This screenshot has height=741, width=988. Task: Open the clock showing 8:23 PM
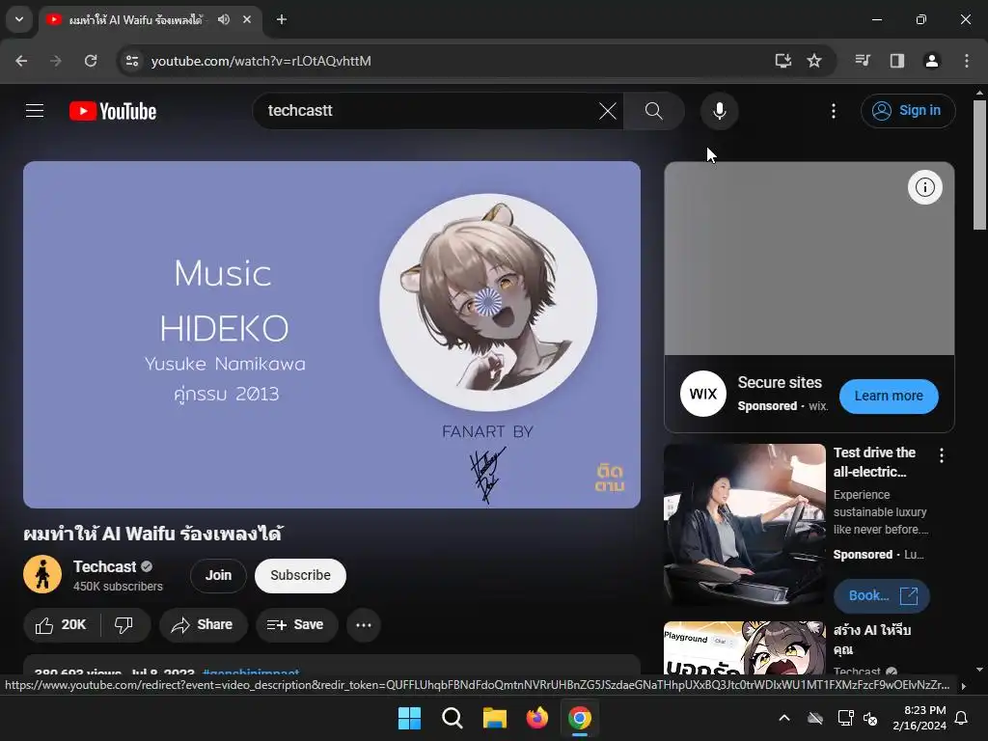[919, 718]
